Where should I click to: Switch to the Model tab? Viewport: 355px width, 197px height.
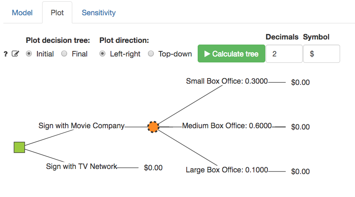pos(22,13)
